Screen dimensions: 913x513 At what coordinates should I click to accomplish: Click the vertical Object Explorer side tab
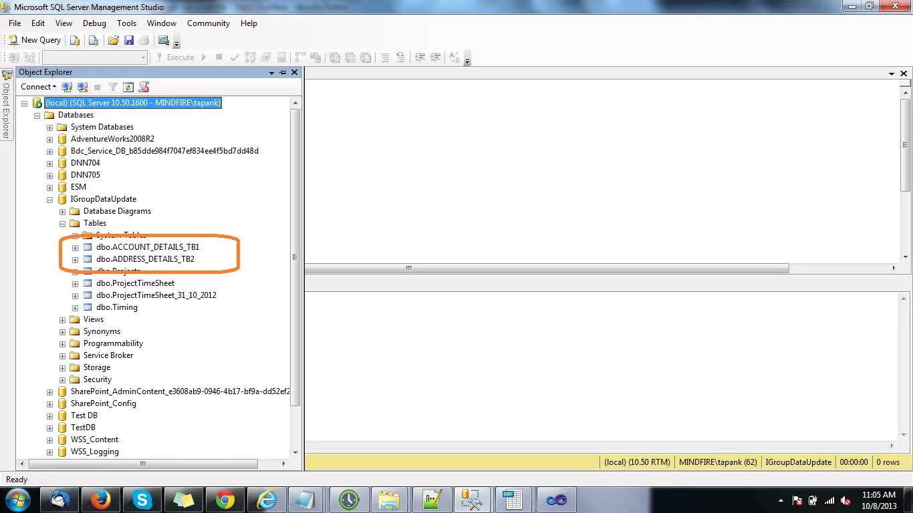(x=7, y=105)
